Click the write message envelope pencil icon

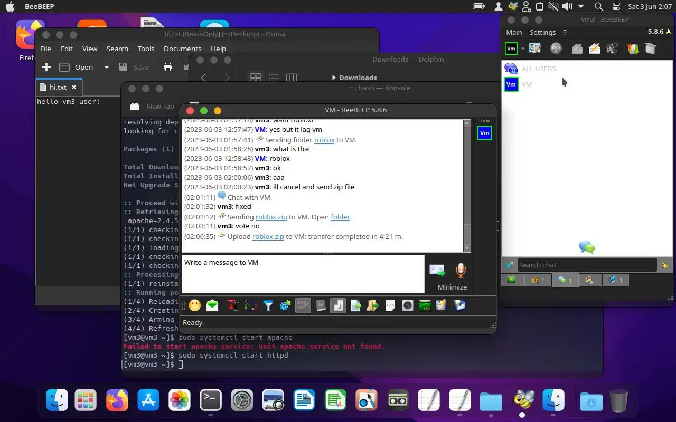[594, 49]
